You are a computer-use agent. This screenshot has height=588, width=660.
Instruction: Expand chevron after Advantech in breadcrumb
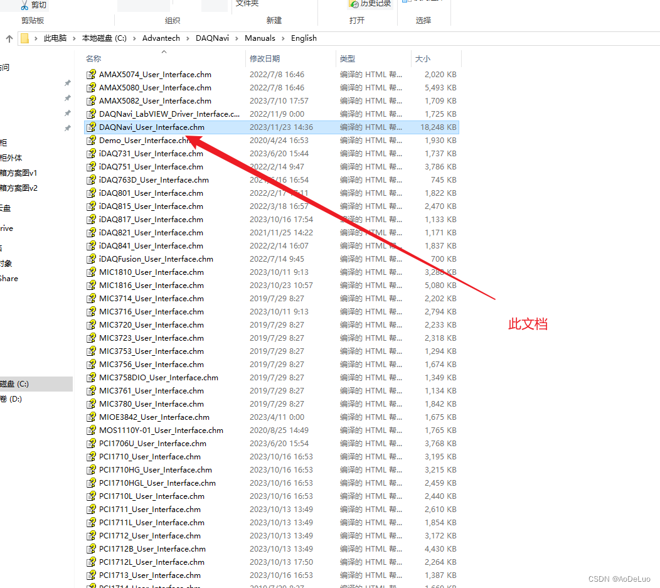[x=188, y=39]
